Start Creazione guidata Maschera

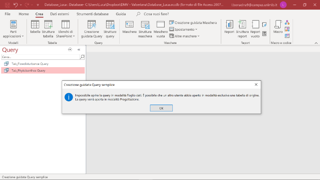[x=193, y=23]
